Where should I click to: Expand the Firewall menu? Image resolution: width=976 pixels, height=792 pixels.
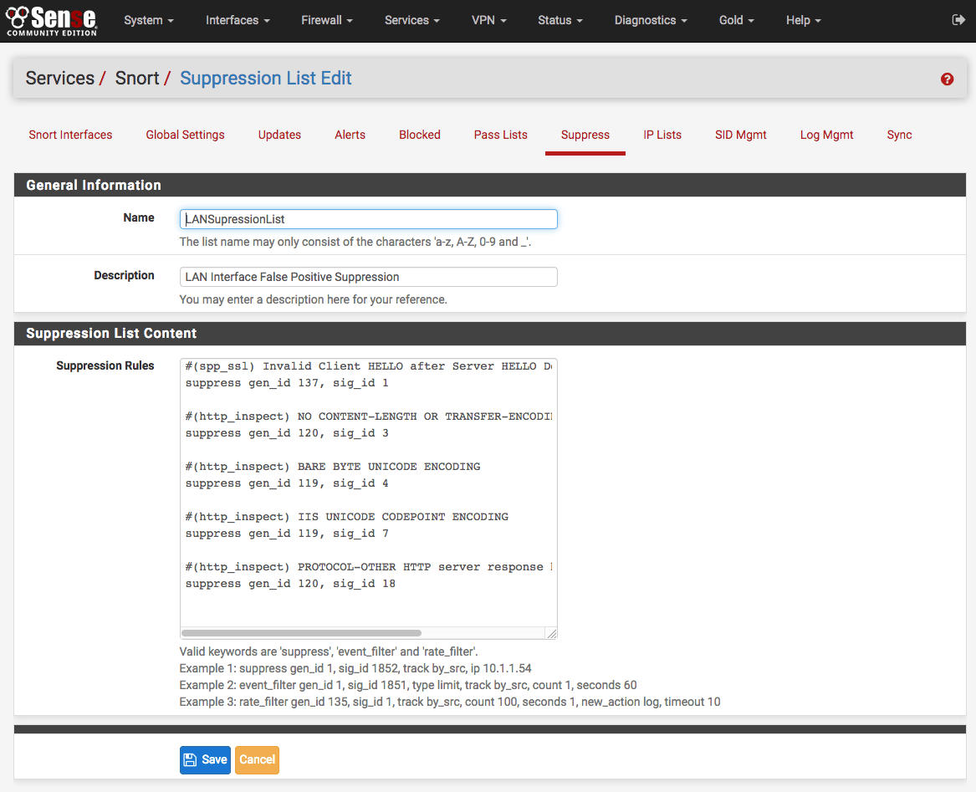tap(326, 20)
